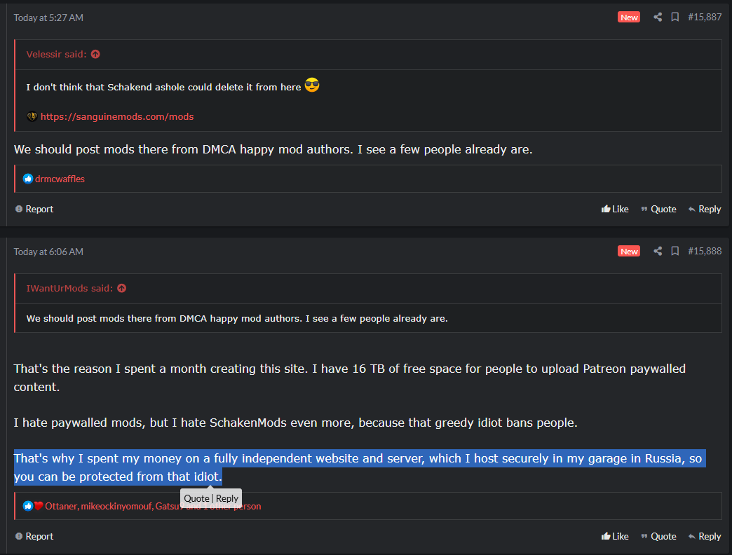Choose Reply in the selection popup
The height and width of the screenshot is (555, 732).
pos(227,498)
